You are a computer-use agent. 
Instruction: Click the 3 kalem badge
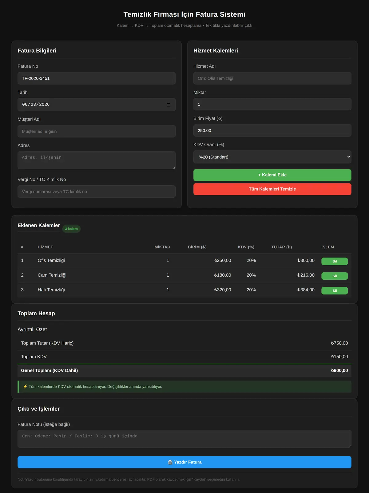pyautogui.click(x=71, y=229)
